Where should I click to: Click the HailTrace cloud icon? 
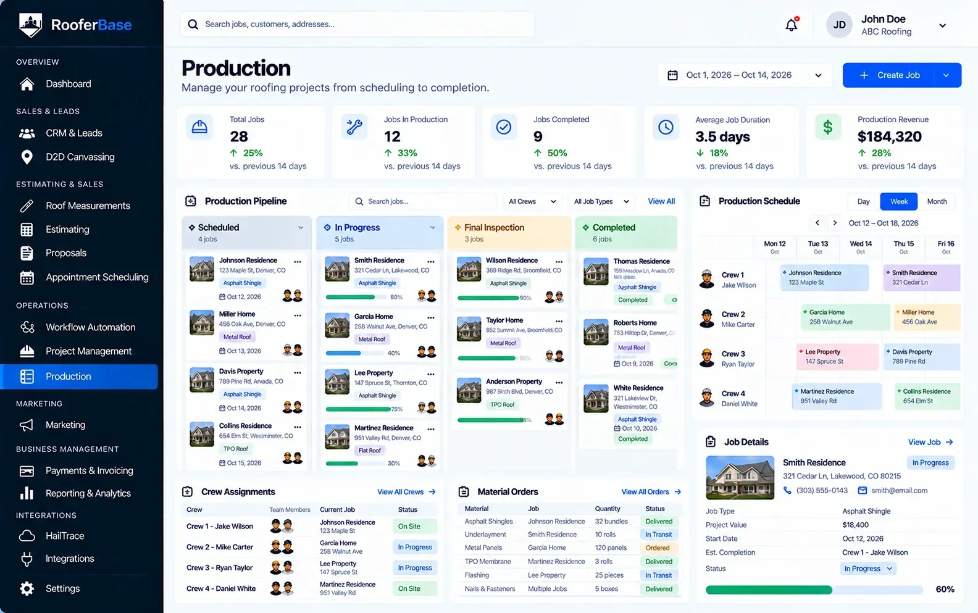pos(27,536)
